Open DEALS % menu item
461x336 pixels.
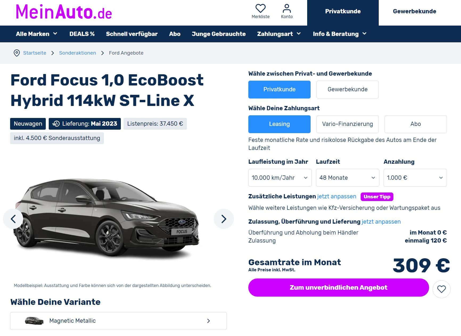click(82, 34)
